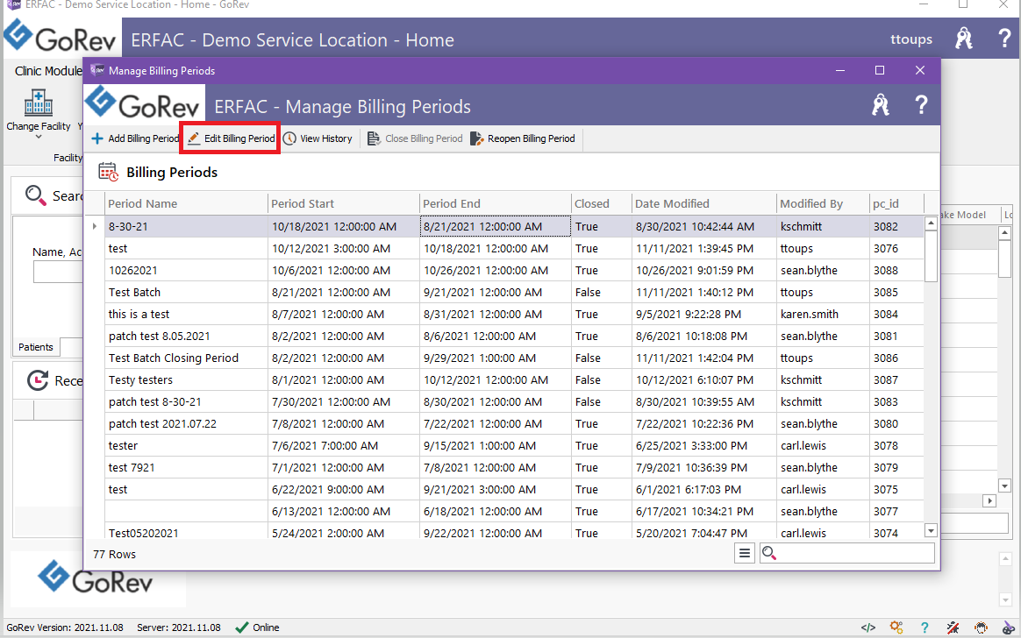Click the 'Server: 2021.11.08' status text
The image size is (1021, 638).
tap(178, 627)
